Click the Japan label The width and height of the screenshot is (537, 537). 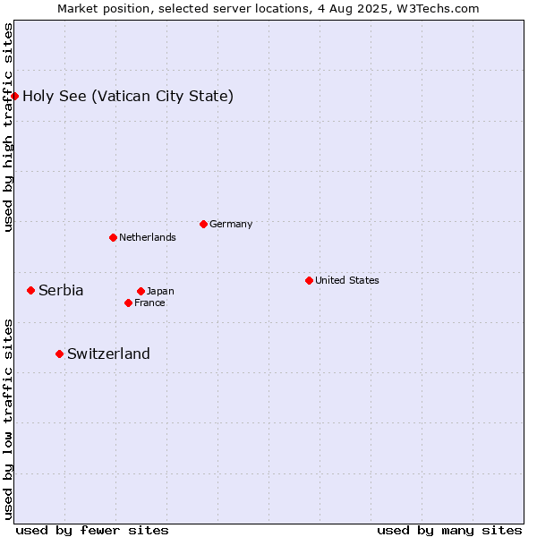[160, 292]
